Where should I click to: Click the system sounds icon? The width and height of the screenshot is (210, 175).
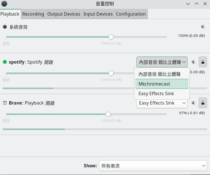pos(5,27)
